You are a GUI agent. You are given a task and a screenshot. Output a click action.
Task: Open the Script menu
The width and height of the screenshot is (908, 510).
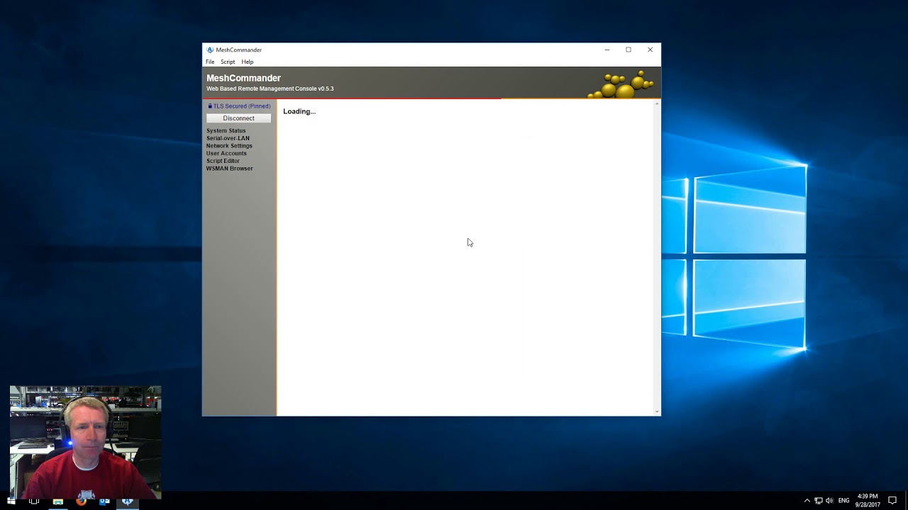[228, 62]
